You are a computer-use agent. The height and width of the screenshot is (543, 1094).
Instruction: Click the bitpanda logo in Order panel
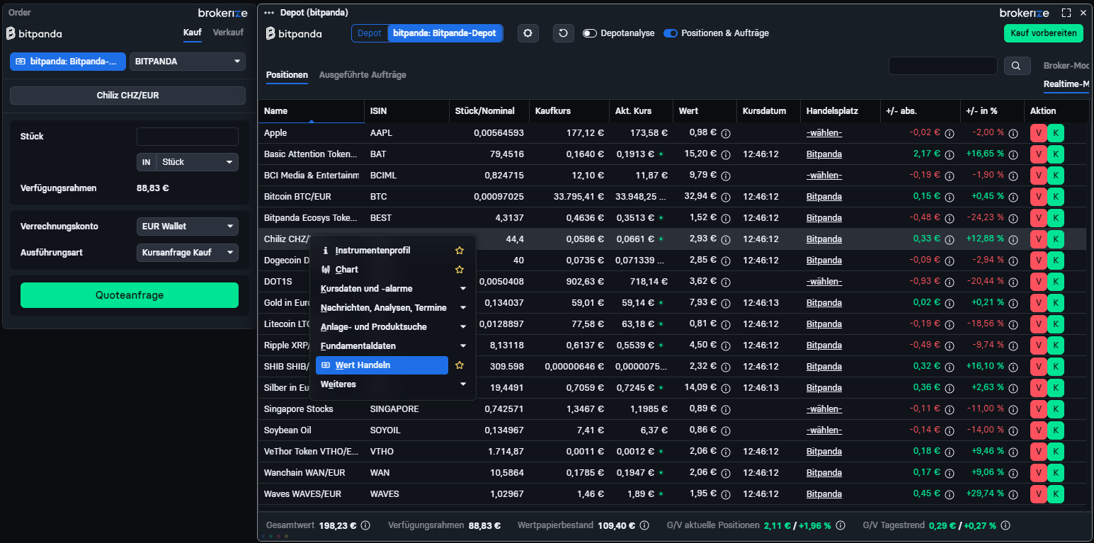pos(34,33)
